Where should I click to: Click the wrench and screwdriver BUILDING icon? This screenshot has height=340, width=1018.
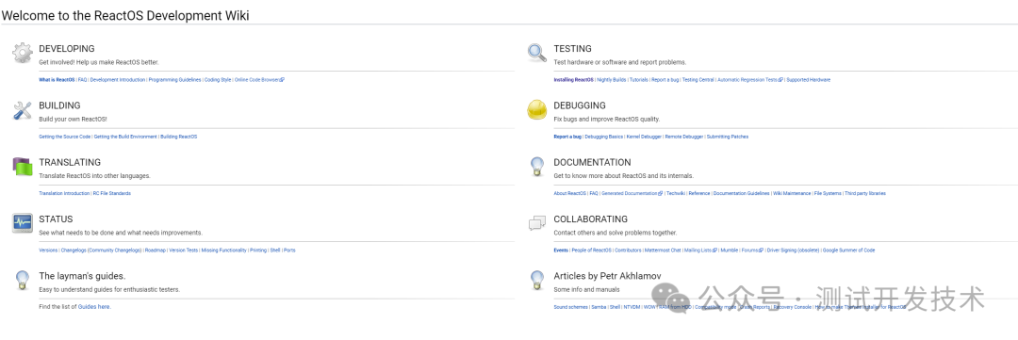click(x=22, y=110)
